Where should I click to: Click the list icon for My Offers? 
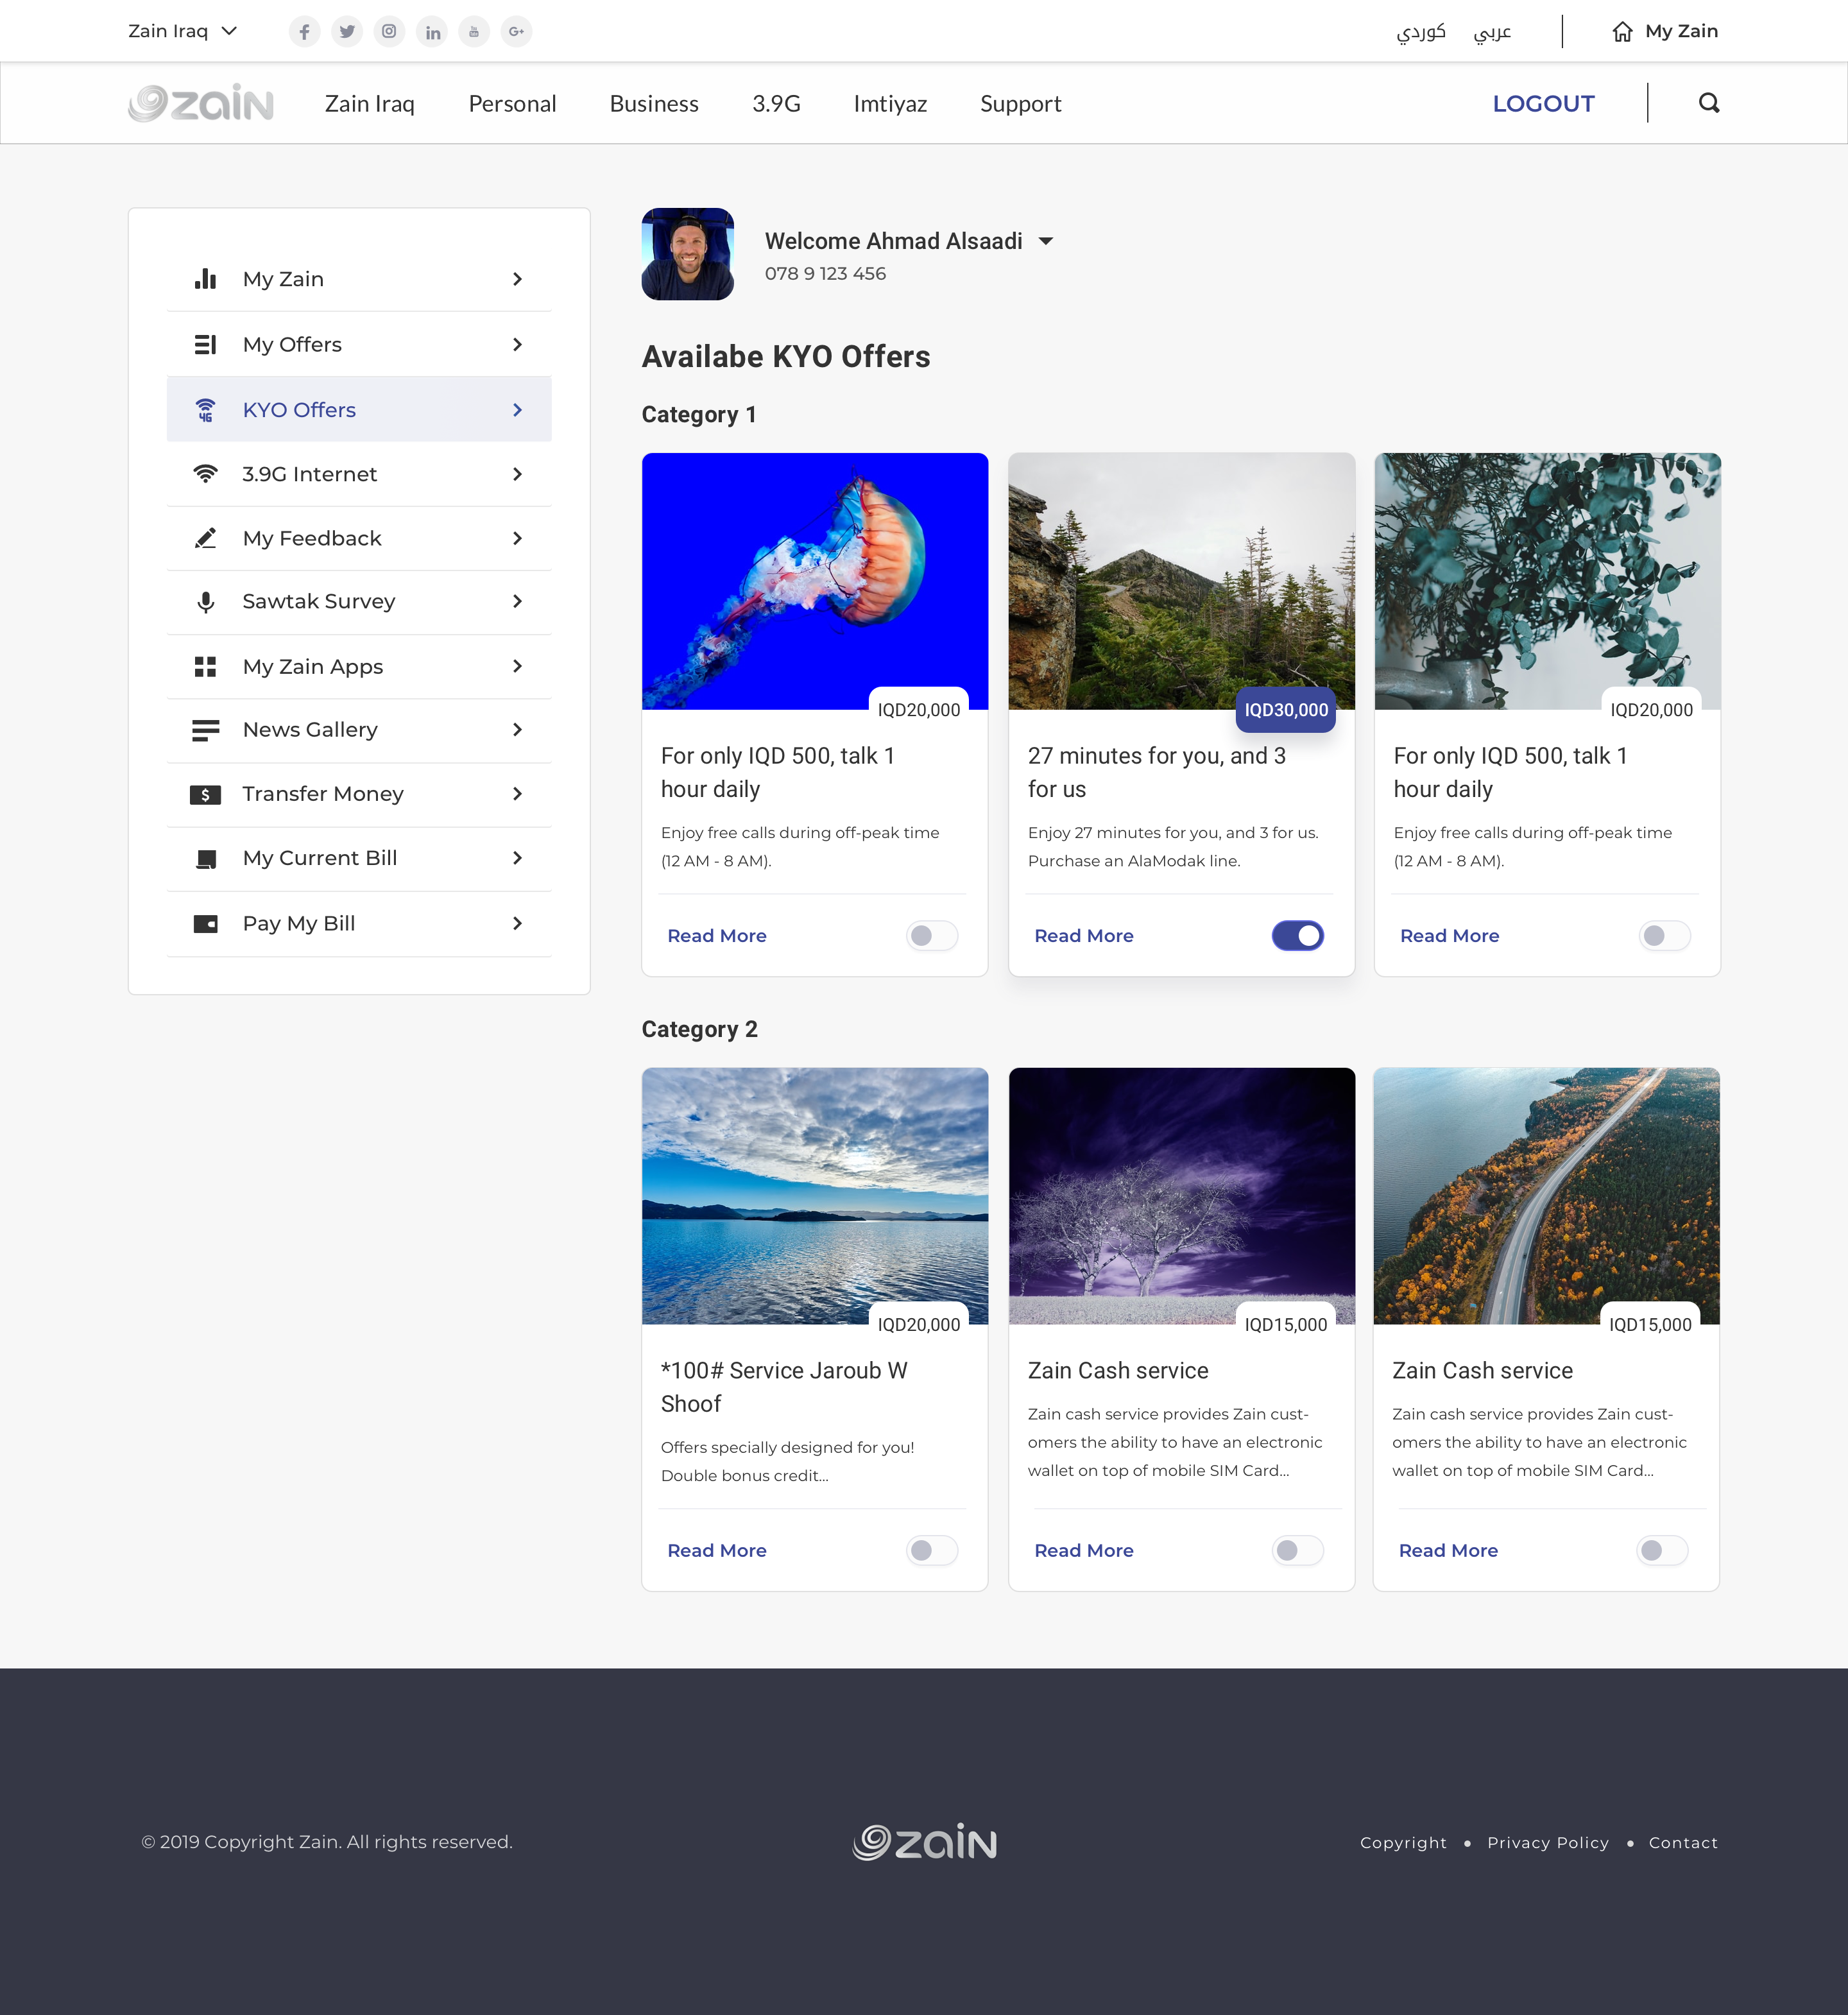[205, 345]
